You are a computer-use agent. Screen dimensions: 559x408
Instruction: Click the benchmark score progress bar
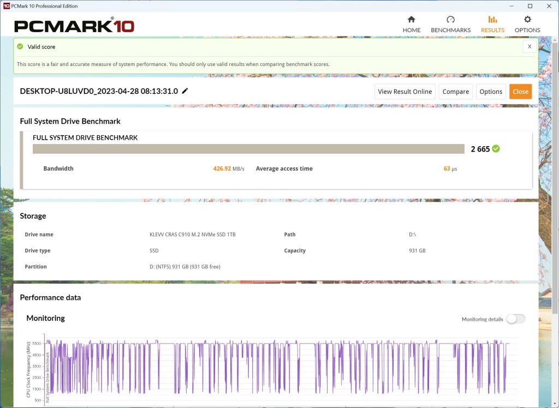click(248, 148)
